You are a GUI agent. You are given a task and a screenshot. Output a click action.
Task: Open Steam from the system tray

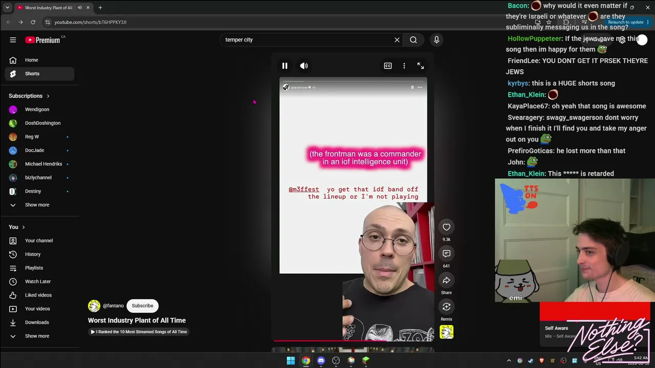[x=531, y=361]
